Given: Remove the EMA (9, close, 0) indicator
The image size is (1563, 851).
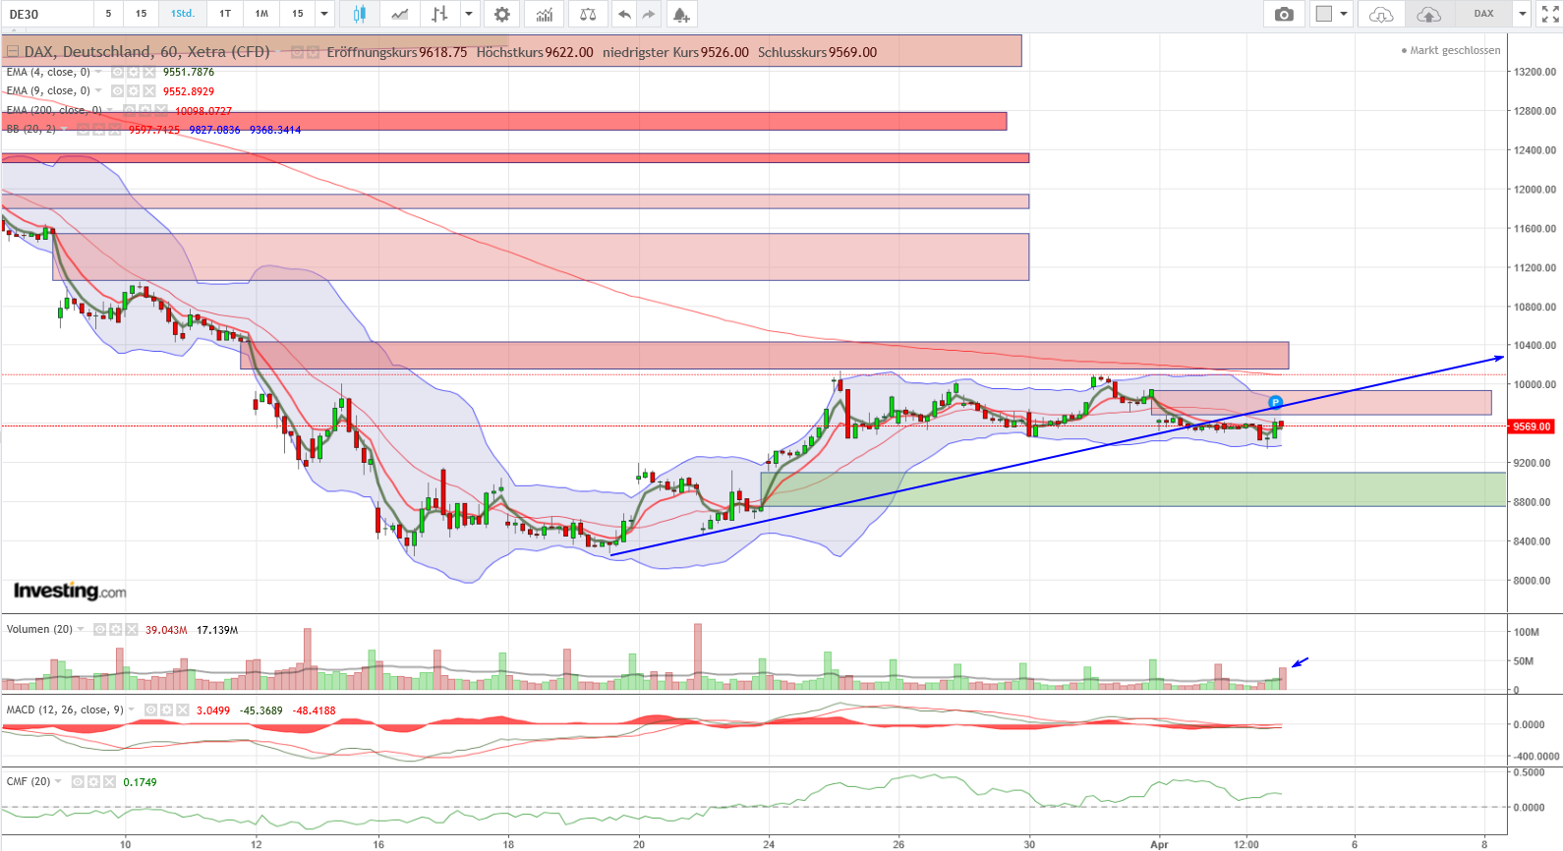Looking at the screenshot, I should 149,90.
